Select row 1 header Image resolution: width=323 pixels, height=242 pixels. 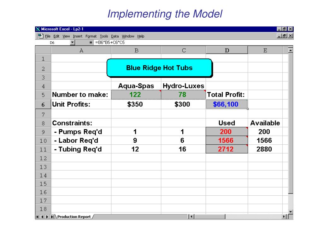43,59
